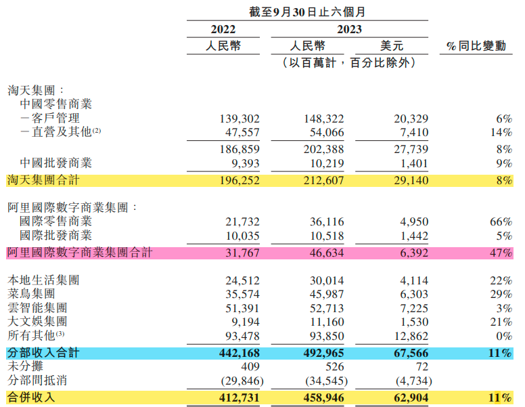This screenshot has width=525, height=407.
Task: Click the value 10,035
Action: [242, 236]
